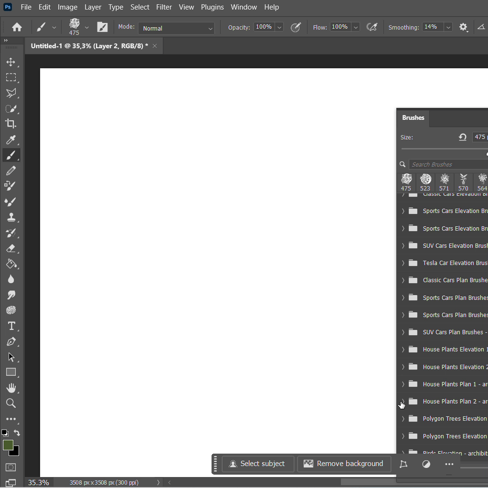Switch to the Brushes panel tab
The image size is (488, 488).
pos(413,118)
